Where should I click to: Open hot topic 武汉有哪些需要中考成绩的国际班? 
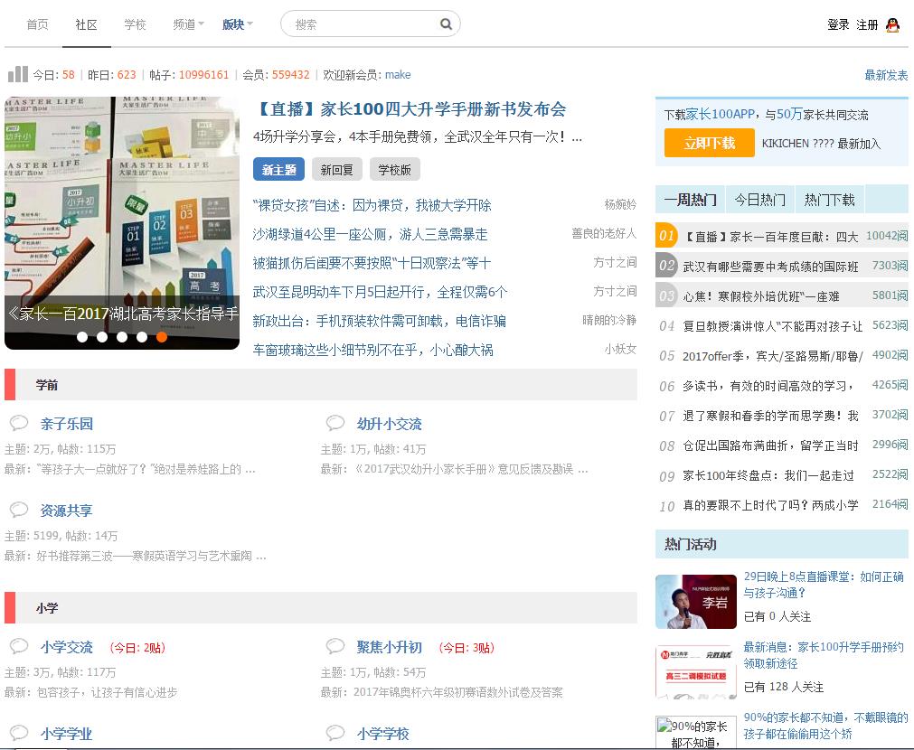pyautogui.click(x=770, y=267)
